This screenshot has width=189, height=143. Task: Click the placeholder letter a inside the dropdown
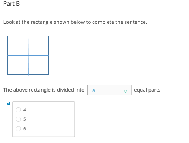tap(94, 90)
